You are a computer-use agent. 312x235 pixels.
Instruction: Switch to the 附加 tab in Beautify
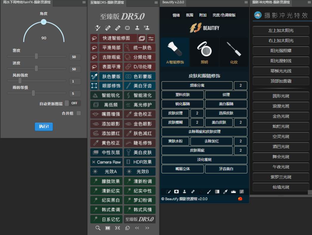click(x=203, y=15)
